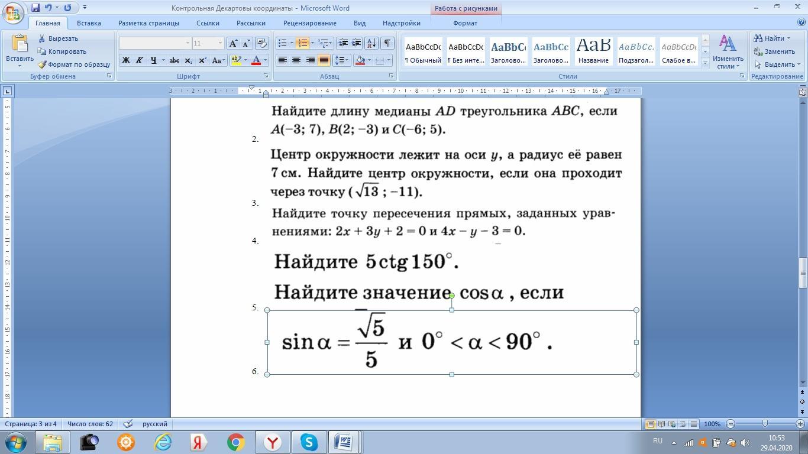Image resolution: width=808 pixels, height=454 pixels.
Task: Click the Clear Formatting eraser icon
Action: [x=262, y=43]
